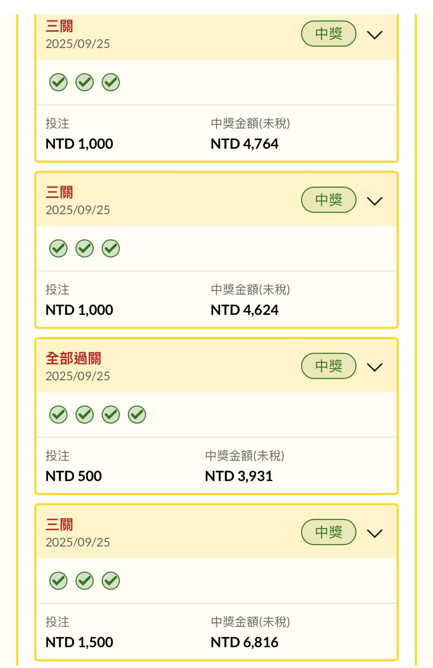Click third green check icon in NTD 4,764 card
This screenshot has width=433, height=668.
111,83
